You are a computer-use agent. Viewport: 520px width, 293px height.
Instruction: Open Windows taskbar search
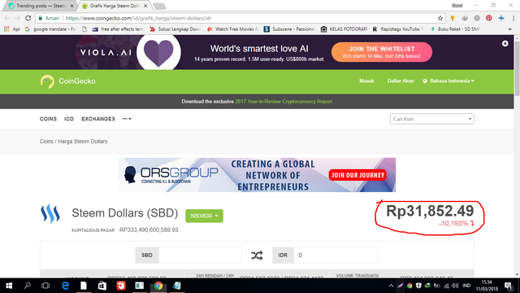(x=28, y=286)
